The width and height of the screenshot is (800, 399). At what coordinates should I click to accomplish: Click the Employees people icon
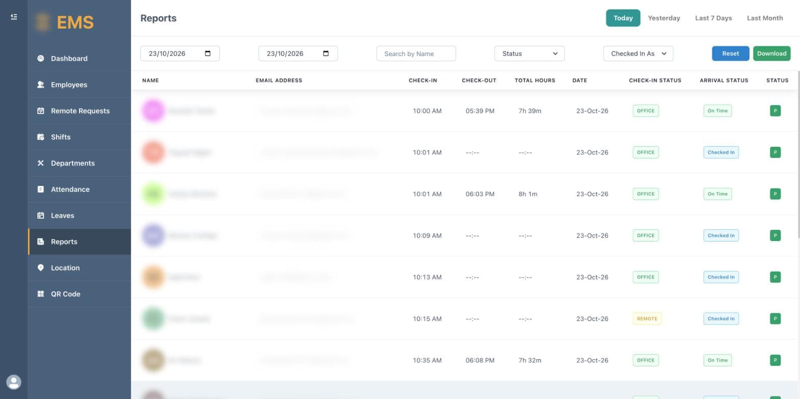(x=41, y=85)
